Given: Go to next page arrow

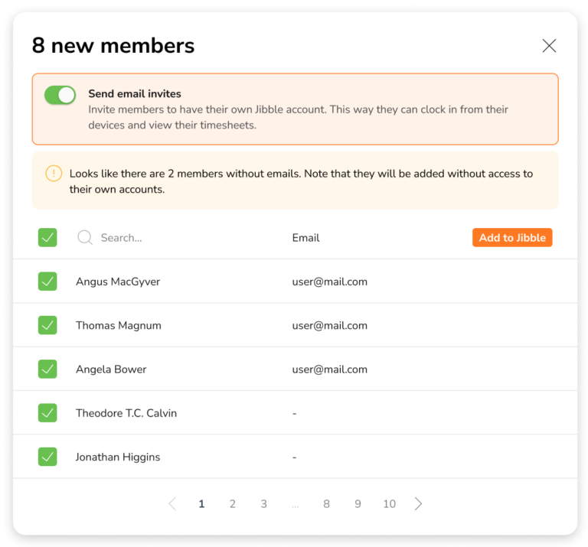Looking at the screenshot, I should tap(418, 503).
